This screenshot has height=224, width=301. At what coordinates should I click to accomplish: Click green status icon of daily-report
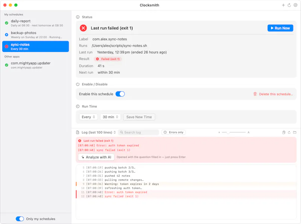[6, 23]
